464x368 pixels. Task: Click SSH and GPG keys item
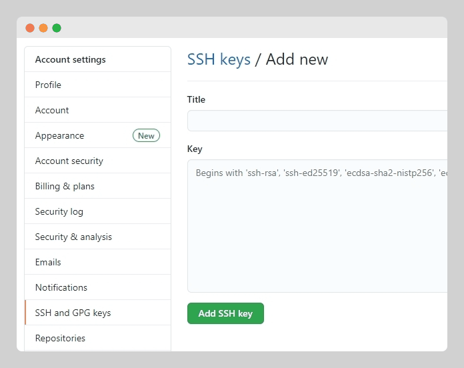[x=73, y=313]
